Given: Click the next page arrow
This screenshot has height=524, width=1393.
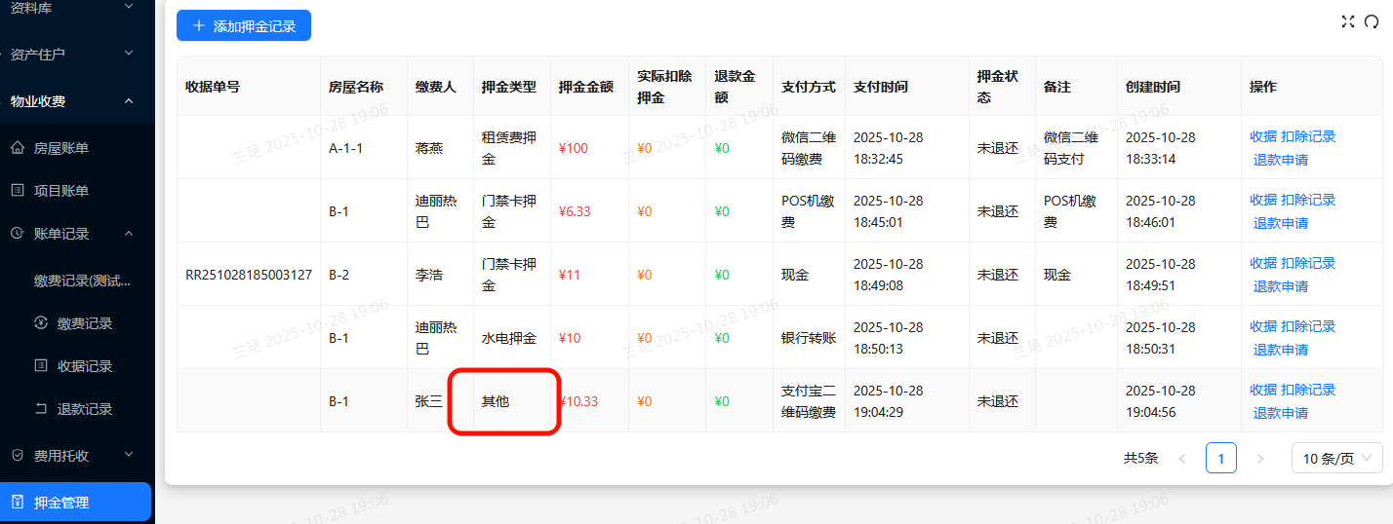Looking at the screenshot, I should [1260, 458].
